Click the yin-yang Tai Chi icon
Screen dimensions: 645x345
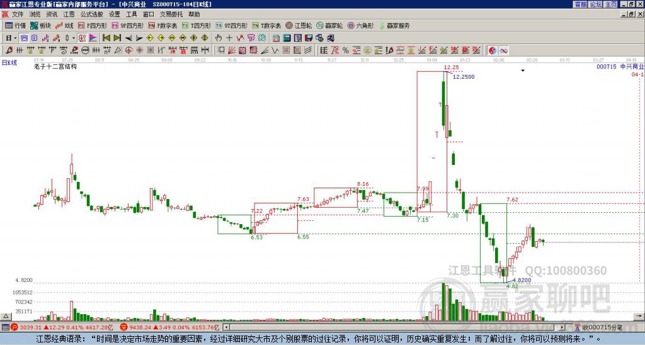492,50
